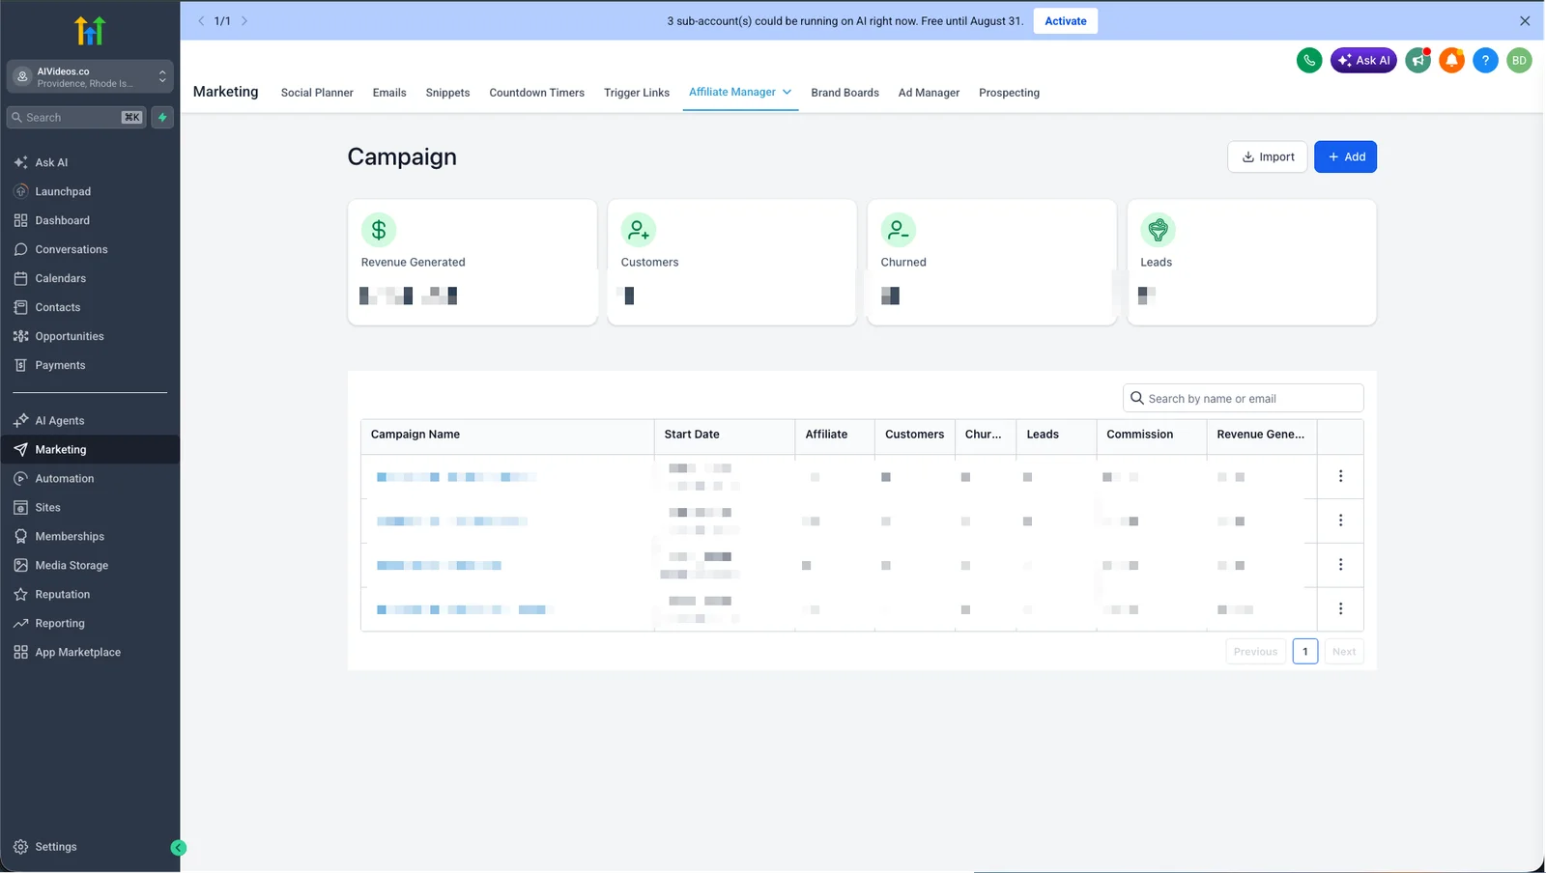The width and height of the screenshot is (1546, 873).
Task: Expand the Affiliate Manager tab dropdown
Action: coord(787,92)
